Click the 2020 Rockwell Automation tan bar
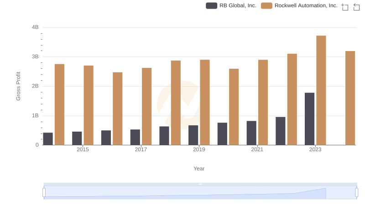 (x=234, y=107)
